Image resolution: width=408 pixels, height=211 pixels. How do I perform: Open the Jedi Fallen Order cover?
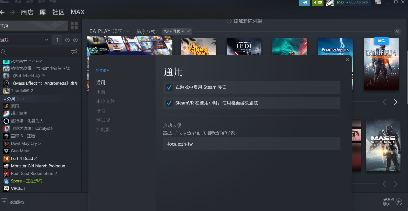coord(244,47)
